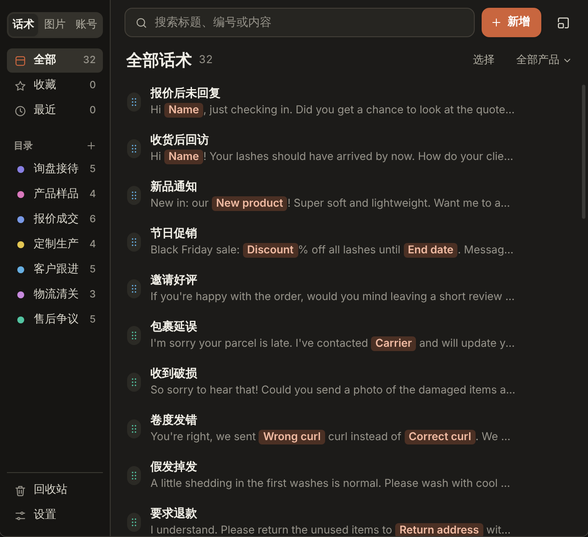Click the 选择 button
The width and height of the screenshot is (588, 537).
(483, 60)
